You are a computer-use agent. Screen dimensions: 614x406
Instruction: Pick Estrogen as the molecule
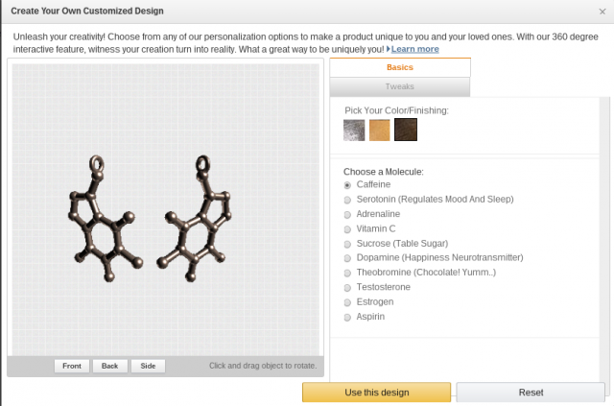click(347, 301)
